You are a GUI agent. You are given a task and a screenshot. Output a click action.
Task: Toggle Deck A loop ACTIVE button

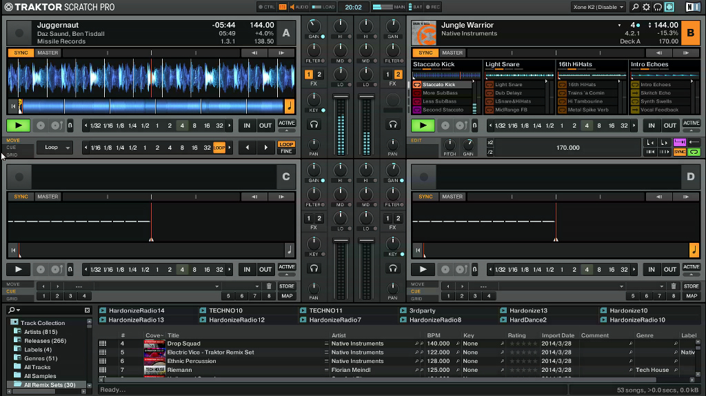coord(286,123)
